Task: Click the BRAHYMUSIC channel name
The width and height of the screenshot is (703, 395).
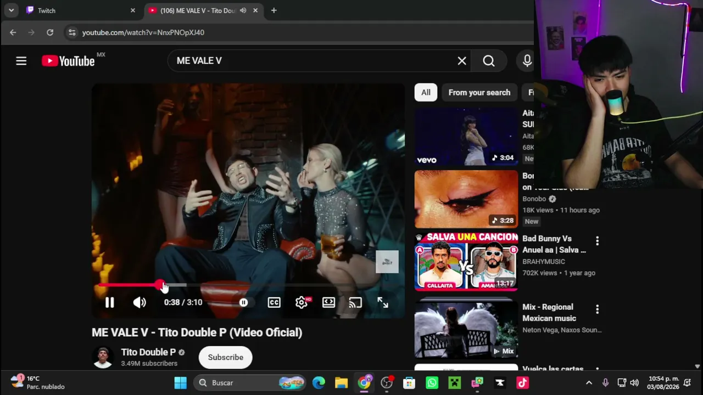Action: (x=544, y=262)
